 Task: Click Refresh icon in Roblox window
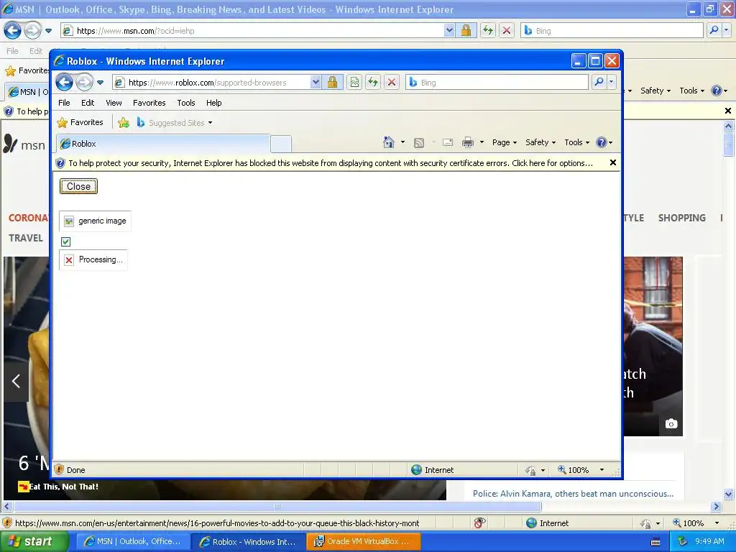pos(373,83)
